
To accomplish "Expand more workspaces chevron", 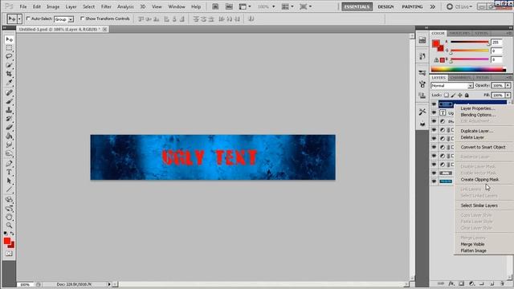I will tap(433, 6).
